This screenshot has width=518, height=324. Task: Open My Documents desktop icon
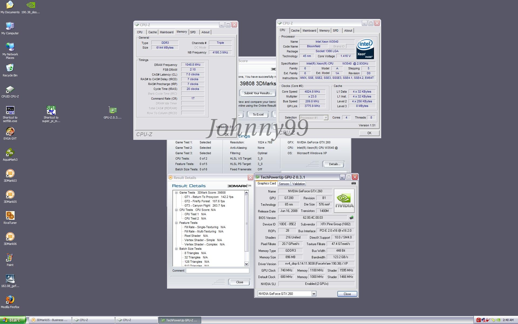[x=10, y=7]
